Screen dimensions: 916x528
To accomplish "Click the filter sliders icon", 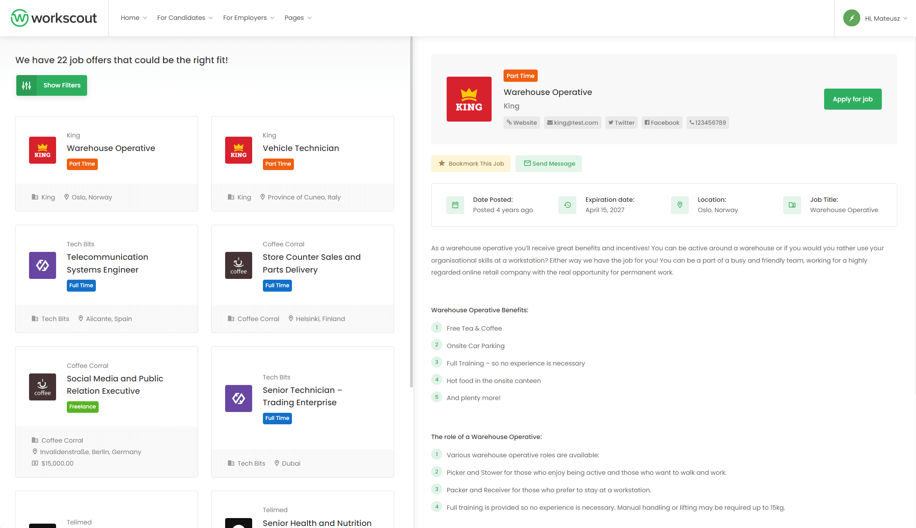I will point(26,85).
